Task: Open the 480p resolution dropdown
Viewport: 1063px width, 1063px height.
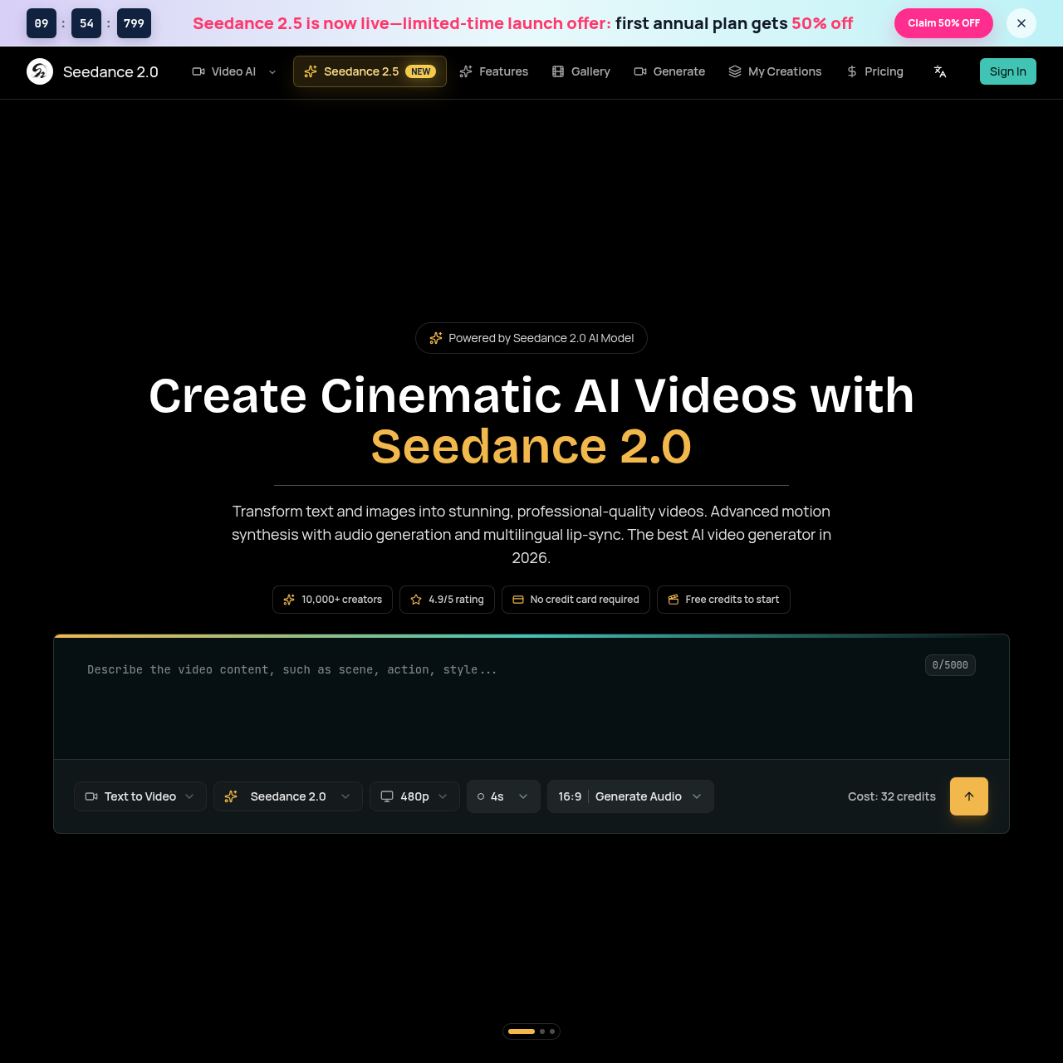Action: pyautogui.click(x=414, y=796)
